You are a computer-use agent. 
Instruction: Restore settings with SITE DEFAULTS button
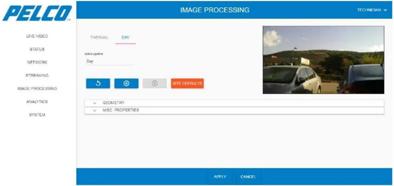(187, 84)
